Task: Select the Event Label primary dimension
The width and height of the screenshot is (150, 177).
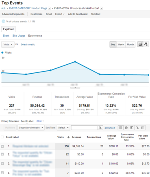Action: point(27,121)
